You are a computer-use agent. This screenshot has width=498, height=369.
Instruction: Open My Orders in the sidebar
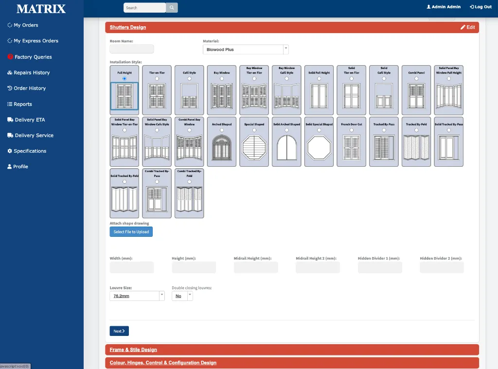pos(22,25)
